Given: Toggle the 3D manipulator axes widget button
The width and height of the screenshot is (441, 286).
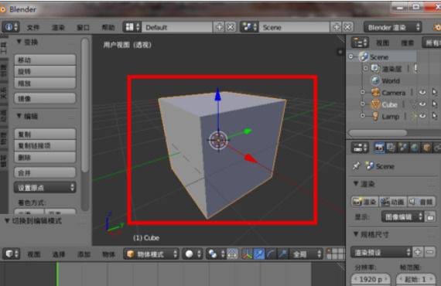Looking at the screenshot, I should [x=248, y=254].
